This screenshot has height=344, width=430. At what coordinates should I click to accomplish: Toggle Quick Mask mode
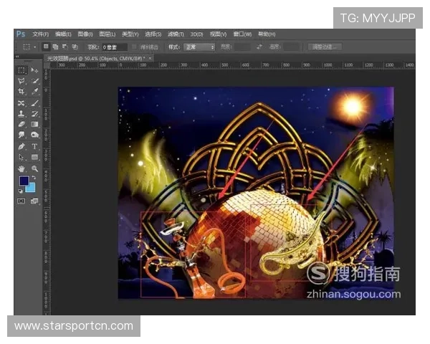click(21, 201)
